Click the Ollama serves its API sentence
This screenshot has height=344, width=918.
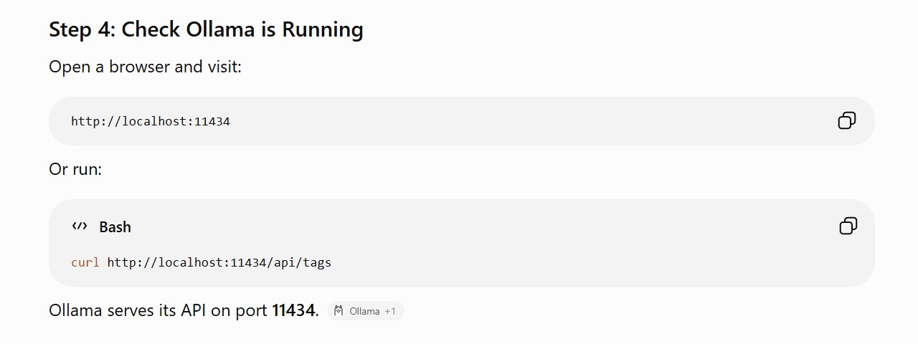pyautogui.click(x=184, y=310)
